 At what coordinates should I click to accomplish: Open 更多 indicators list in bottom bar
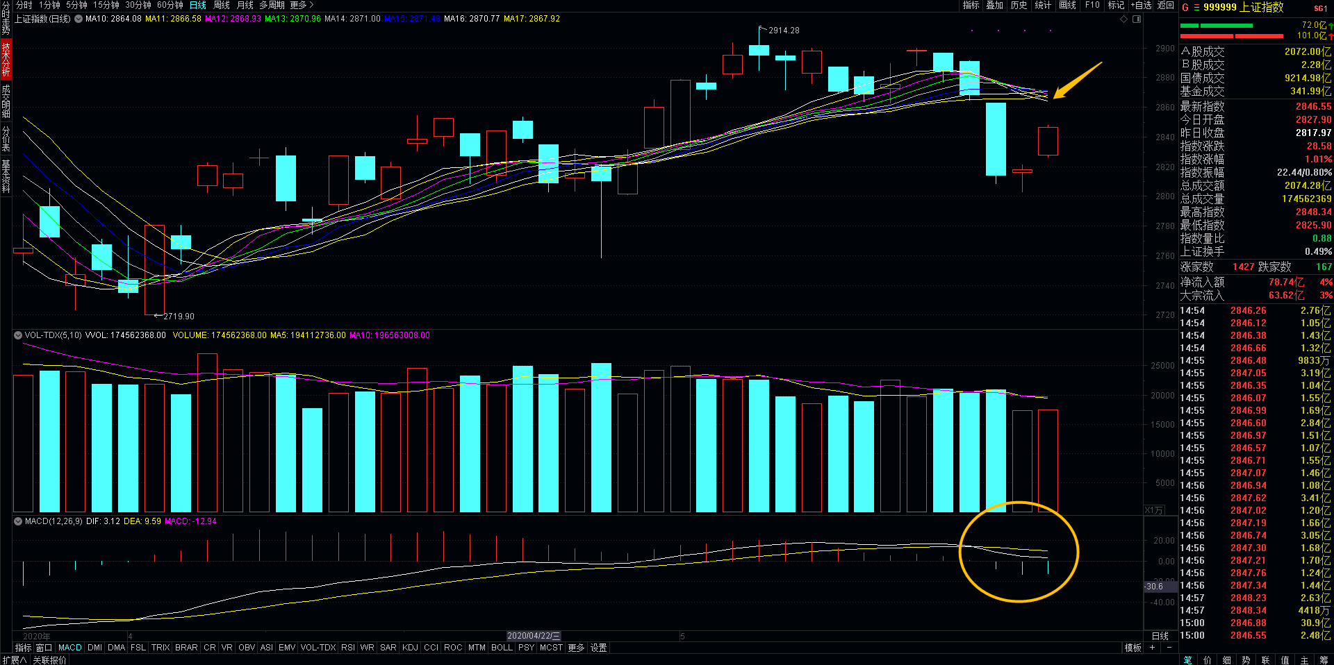tap(577, 648)
